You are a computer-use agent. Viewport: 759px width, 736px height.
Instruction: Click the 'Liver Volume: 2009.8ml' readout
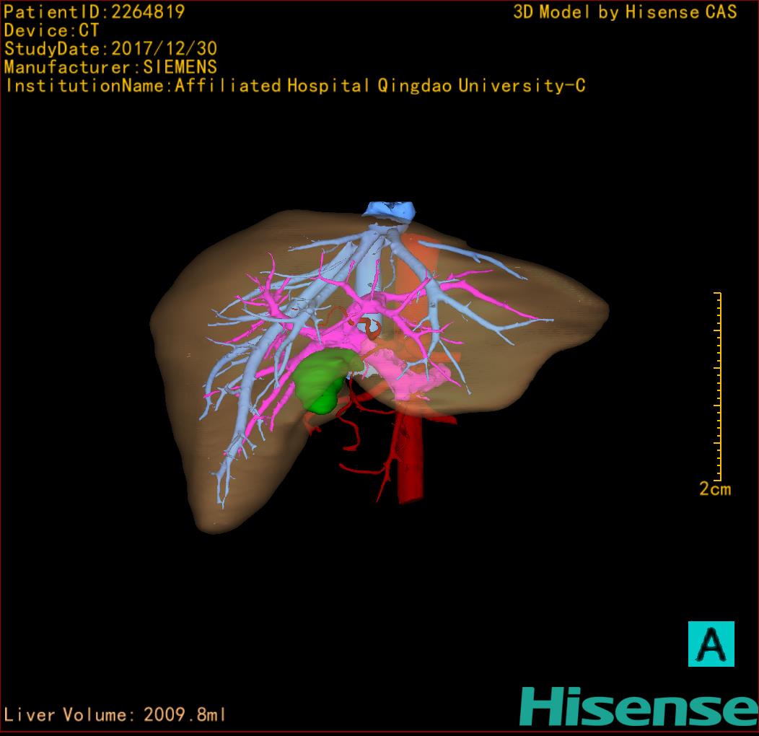pos(115,714)
